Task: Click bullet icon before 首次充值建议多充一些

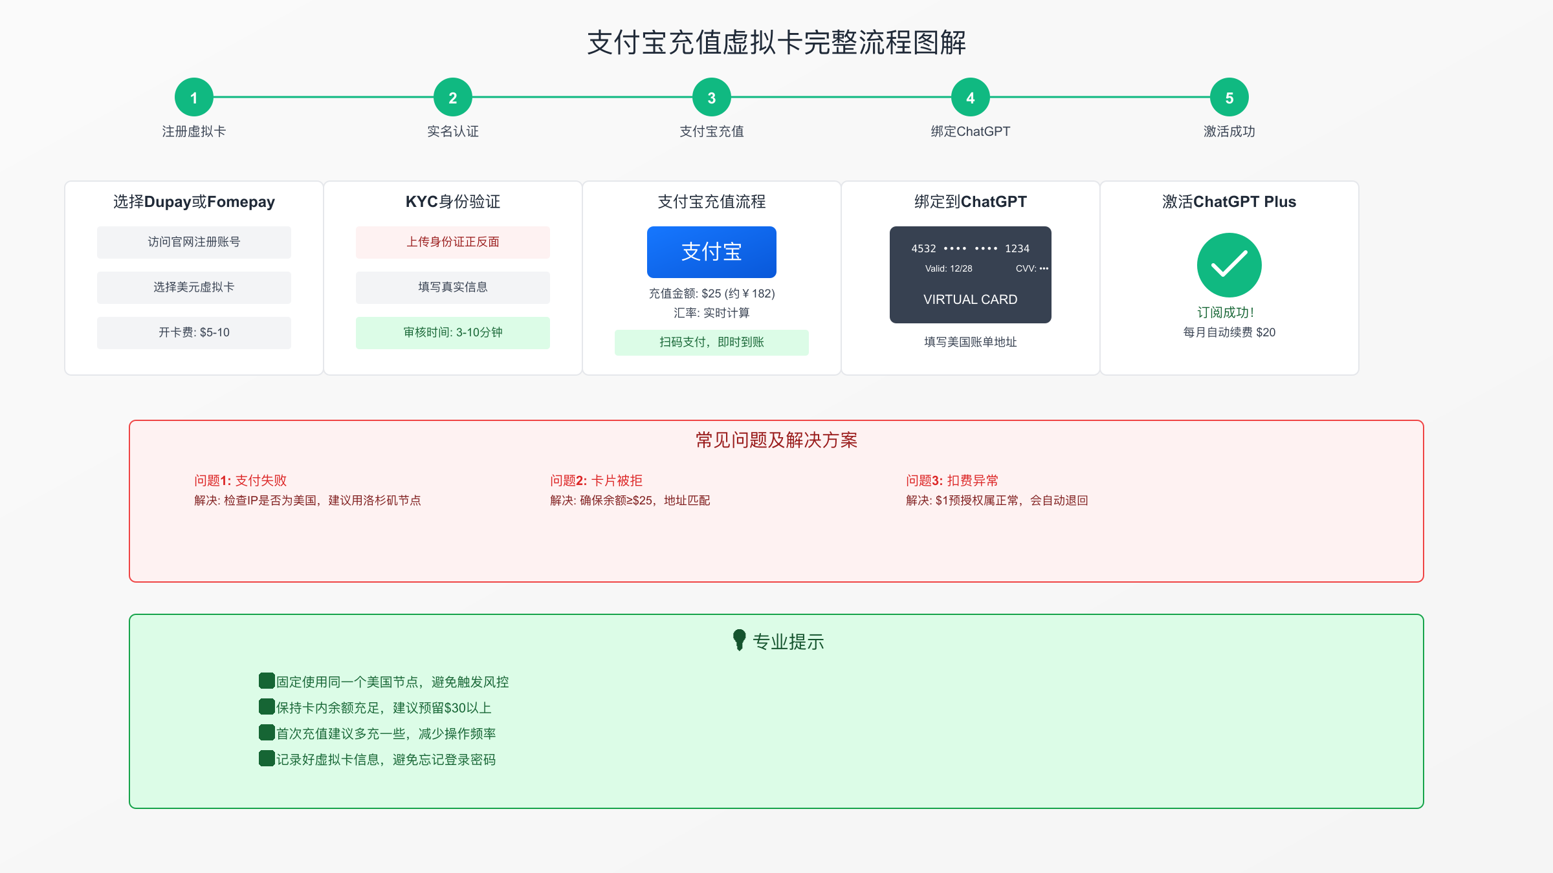Action: pos(267,733)
